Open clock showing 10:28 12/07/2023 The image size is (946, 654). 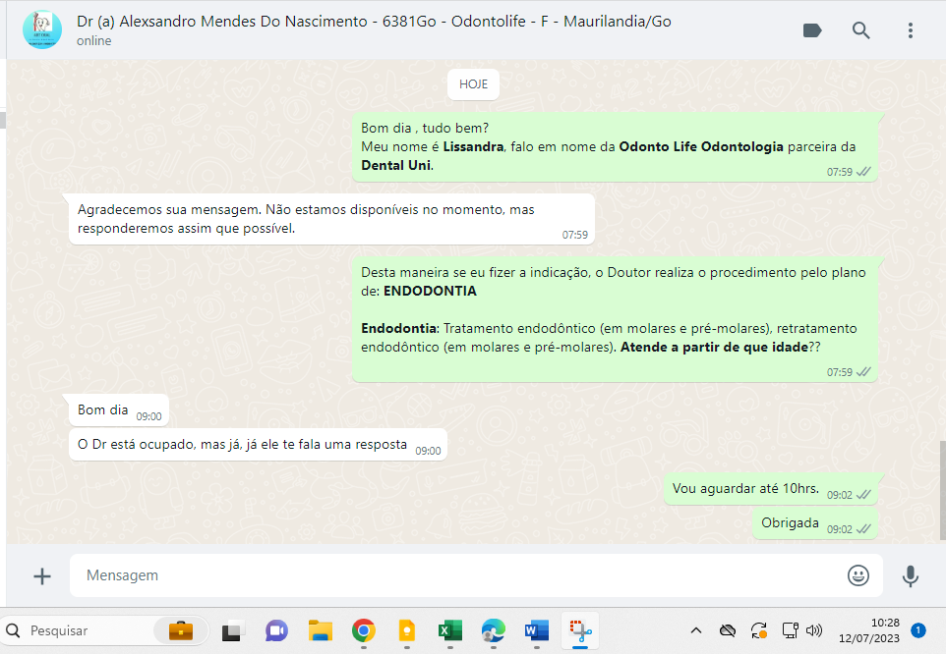[868, 630]
